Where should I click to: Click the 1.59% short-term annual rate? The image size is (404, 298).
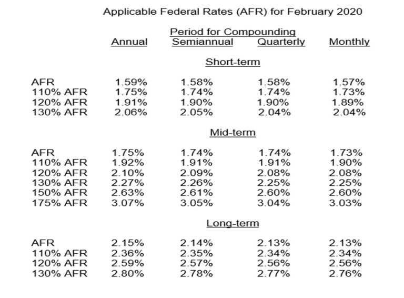pyautogui.click(x=131, y=83)
